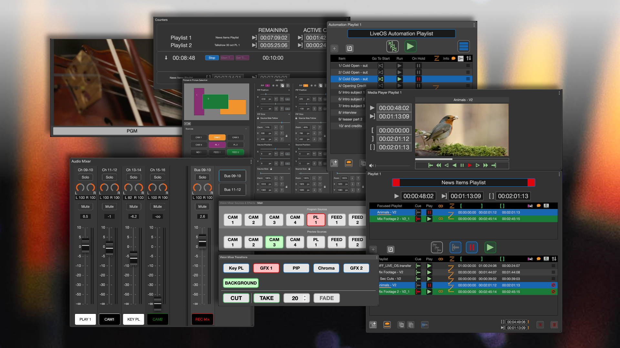Toggle Source Size Follow lock for PIP 1
Image resolution: width=620 pixels, height=348 pixels.
pos(258,118)
